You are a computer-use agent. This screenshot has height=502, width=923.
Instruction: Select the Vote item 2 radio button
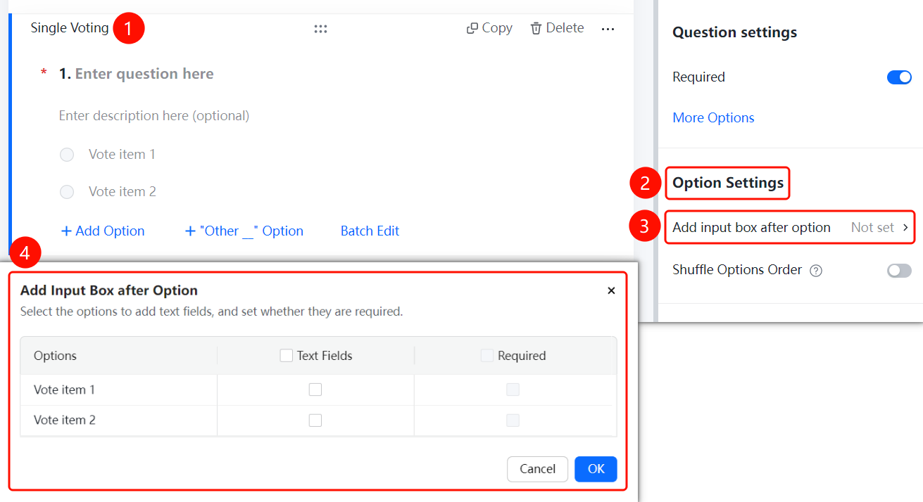67,192
